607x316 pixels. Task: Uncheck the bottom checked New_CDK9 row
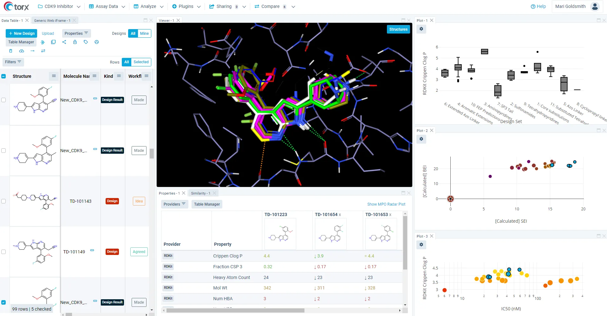(x=3, y=302)
